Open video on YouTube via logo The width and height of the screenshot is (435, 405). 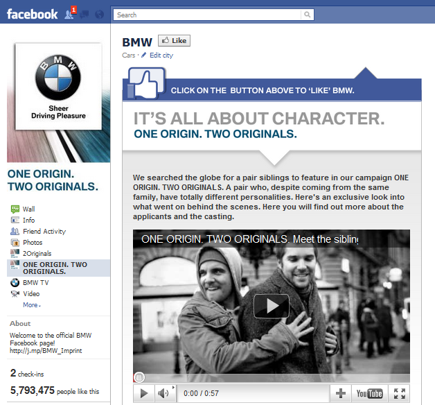369,393
